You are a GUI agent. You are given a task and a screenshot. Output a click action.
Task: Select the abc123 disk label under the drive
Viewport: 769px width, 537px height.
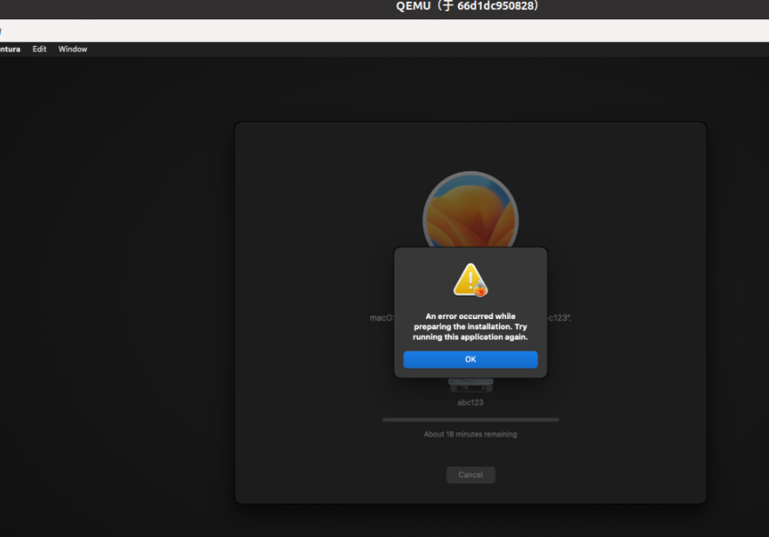[x=470, y=402]
